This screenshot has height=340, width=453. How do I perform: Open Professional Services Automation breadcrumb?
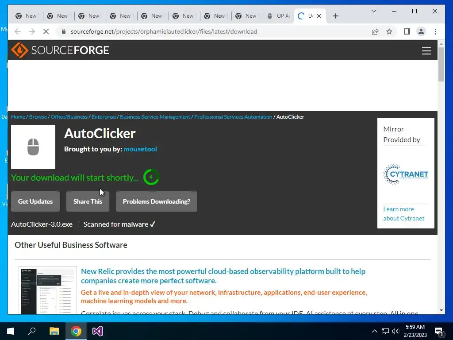pos(233,117)
